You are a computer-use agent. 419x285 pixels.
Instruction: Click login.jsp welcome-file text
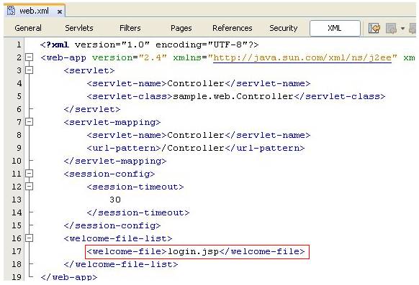193,251
